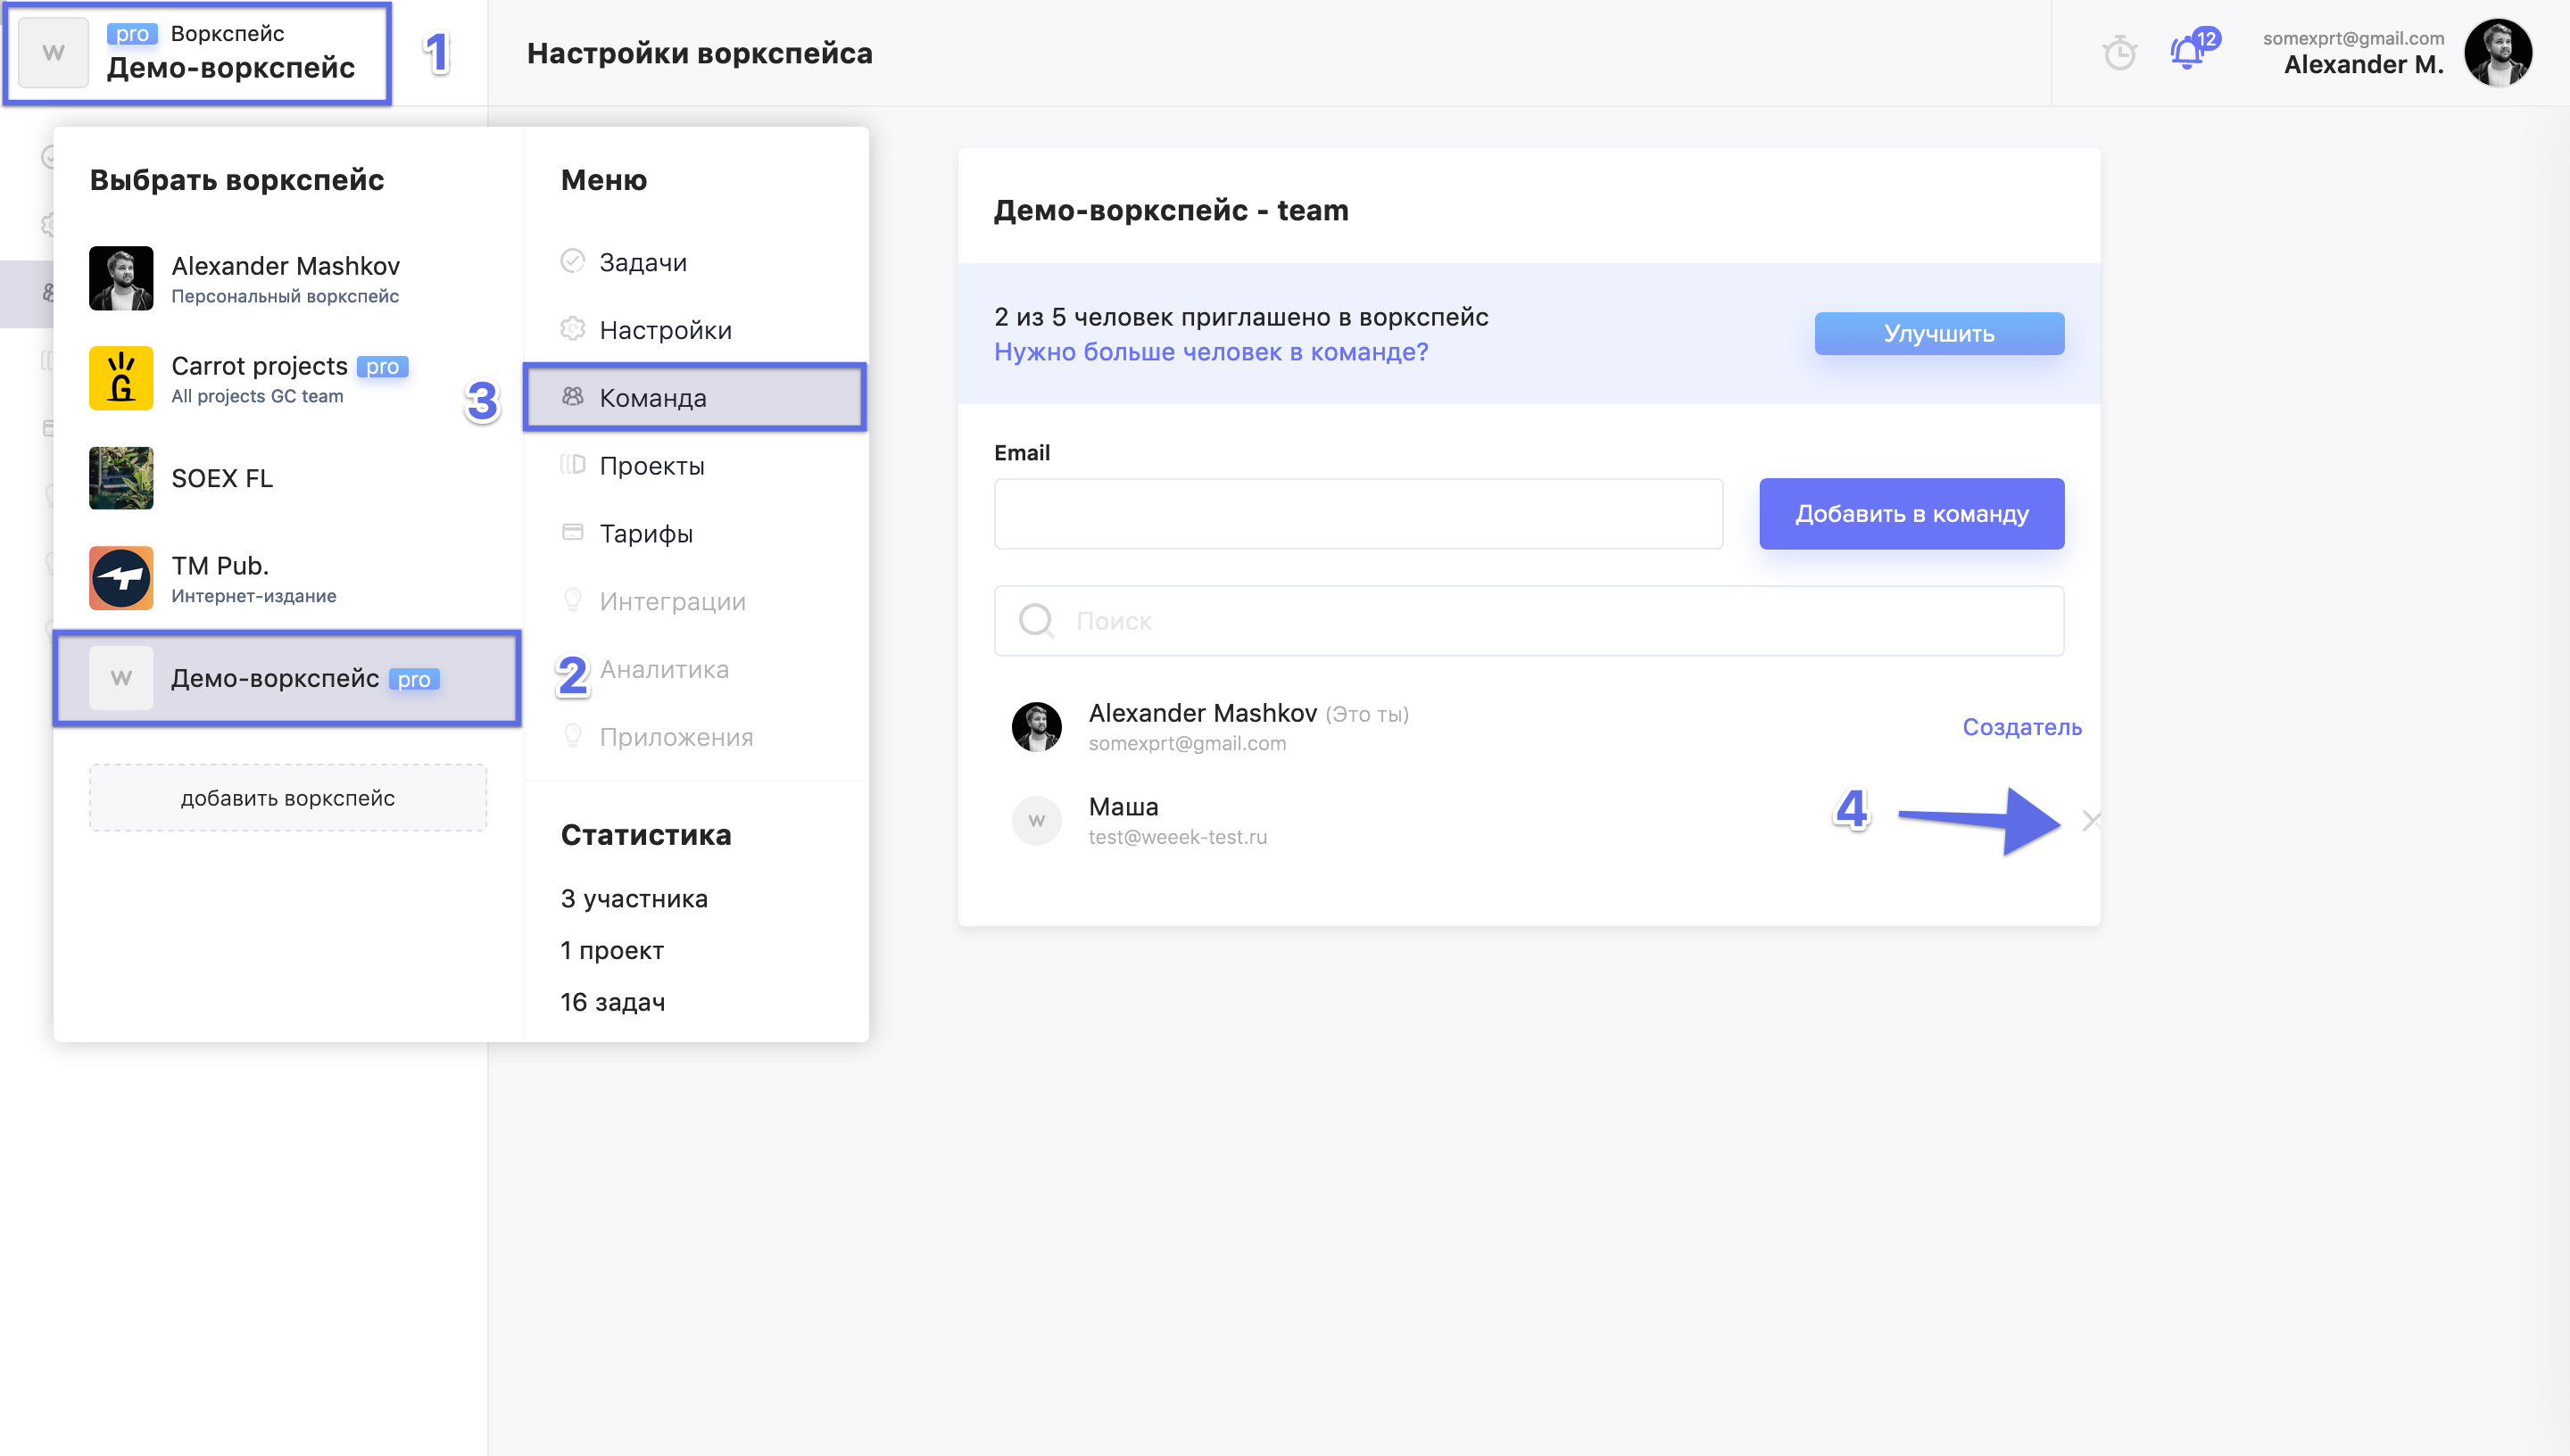Click Маша's avatar in the team list

tap(1036, 821)
